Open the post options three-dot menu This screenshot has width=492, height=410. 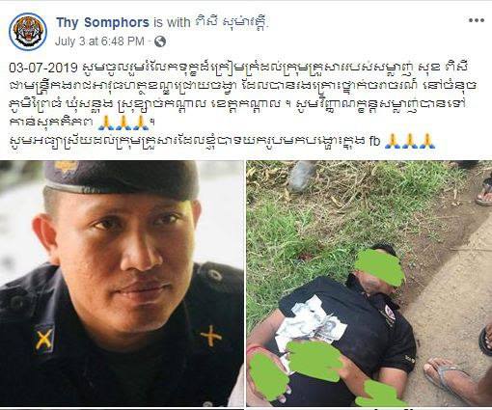coord(477,20)
